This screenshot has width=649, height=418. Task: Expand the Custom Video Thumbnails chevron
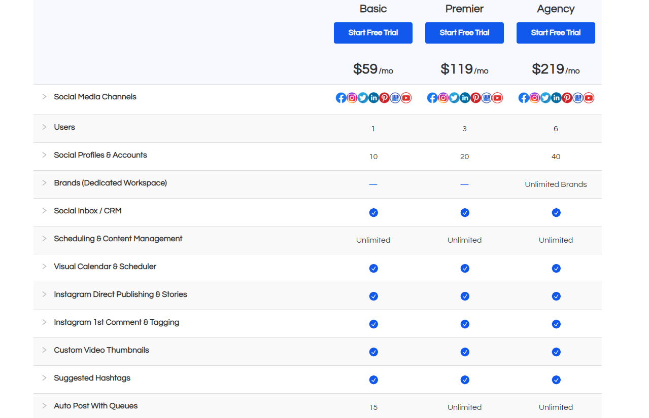tap(44, 350)
